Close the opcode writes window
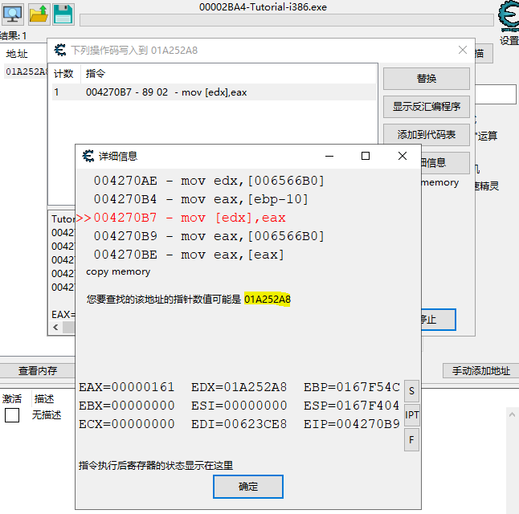Viewport: 519px width, 514px height. 463,50
